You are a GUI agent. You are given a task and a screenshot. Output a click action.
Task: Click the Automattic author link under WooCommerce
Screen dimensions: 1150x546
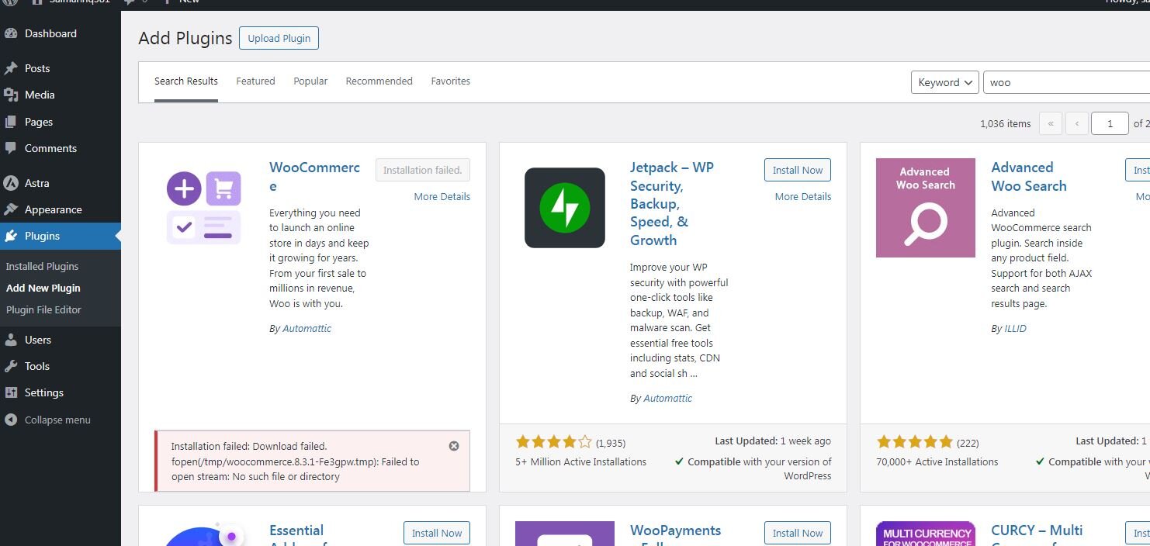coord(307,328)
